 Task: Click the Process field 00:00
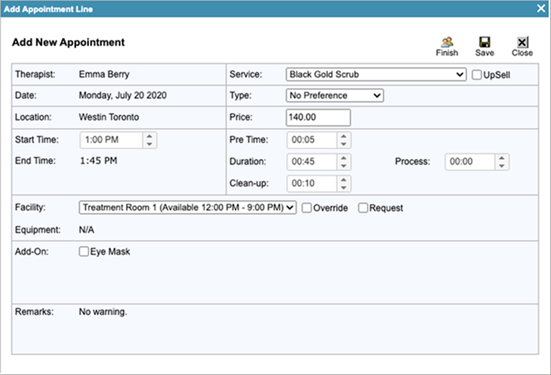point(470,162)
